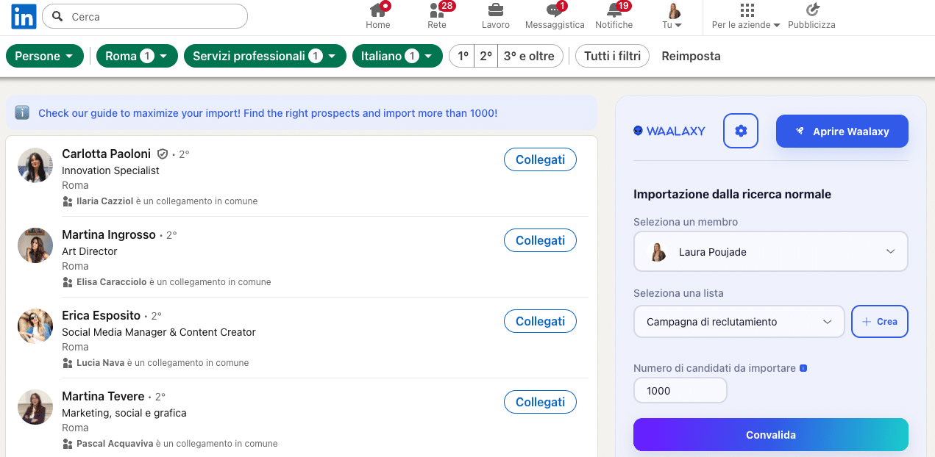Toggle the 3° e oltre filter
This screenshot has height=457, width=935.
pos(530,56)
